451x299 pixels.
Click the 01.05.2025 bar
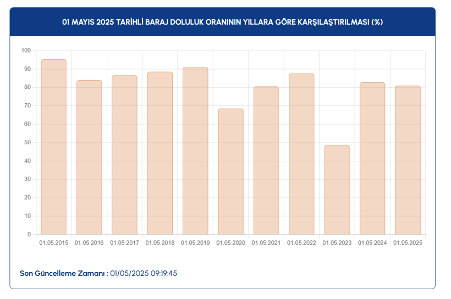(408, 160)
